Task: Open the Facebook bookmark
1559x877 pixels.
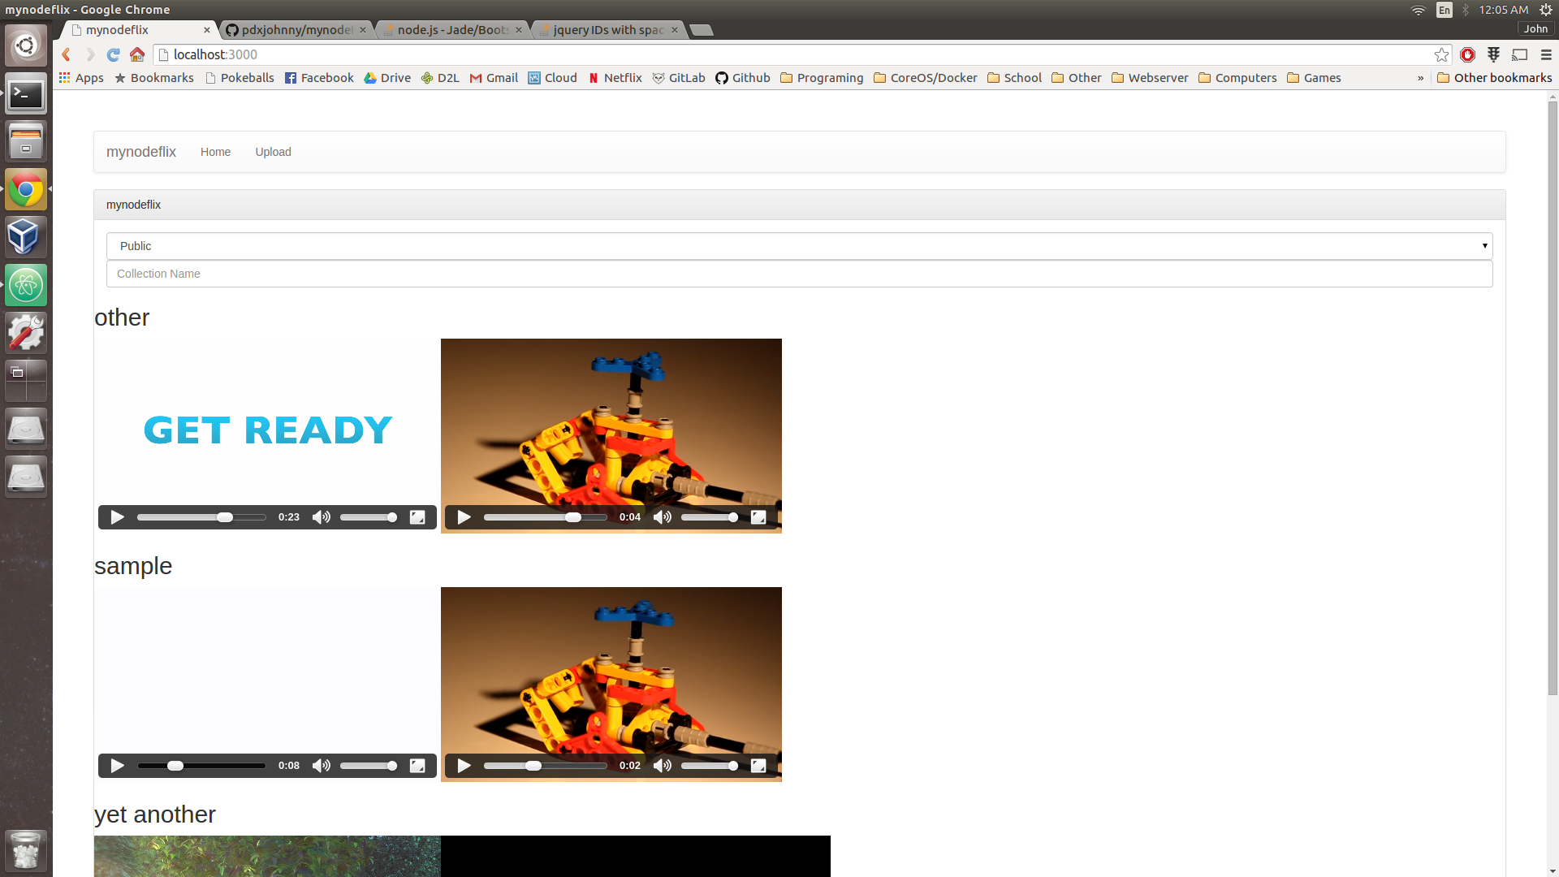Action: [x=319, y=78]
